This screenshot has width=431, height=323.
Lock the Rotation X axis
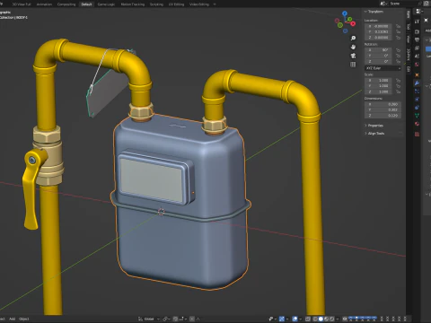398,50
